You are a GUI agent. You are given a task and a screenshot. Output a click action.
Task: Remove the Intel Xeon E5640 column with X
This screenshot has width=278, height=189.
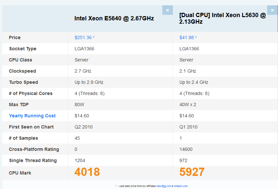coord(167,10)
